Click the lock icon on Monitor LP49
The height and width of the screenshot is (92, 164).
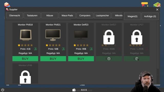tap(25, 77)
